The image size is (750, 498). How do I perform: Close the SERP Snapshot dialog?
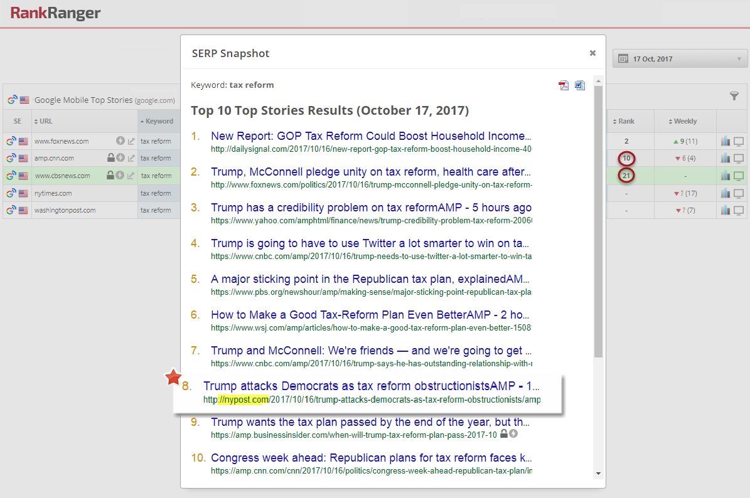pos(592,53)
